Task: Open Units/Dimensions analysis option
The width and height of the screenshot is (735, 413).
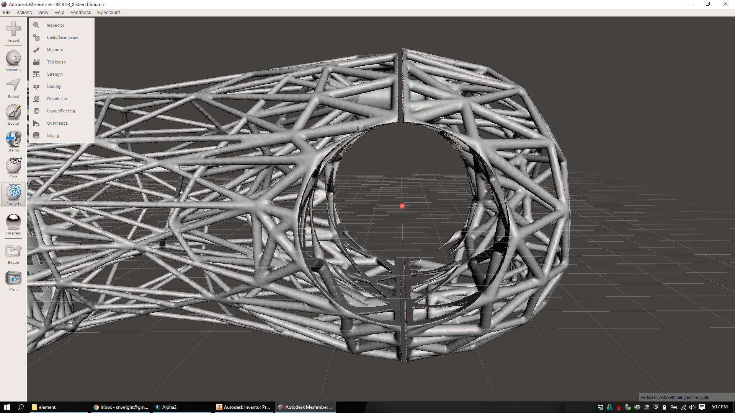Action: click(62, 37)
